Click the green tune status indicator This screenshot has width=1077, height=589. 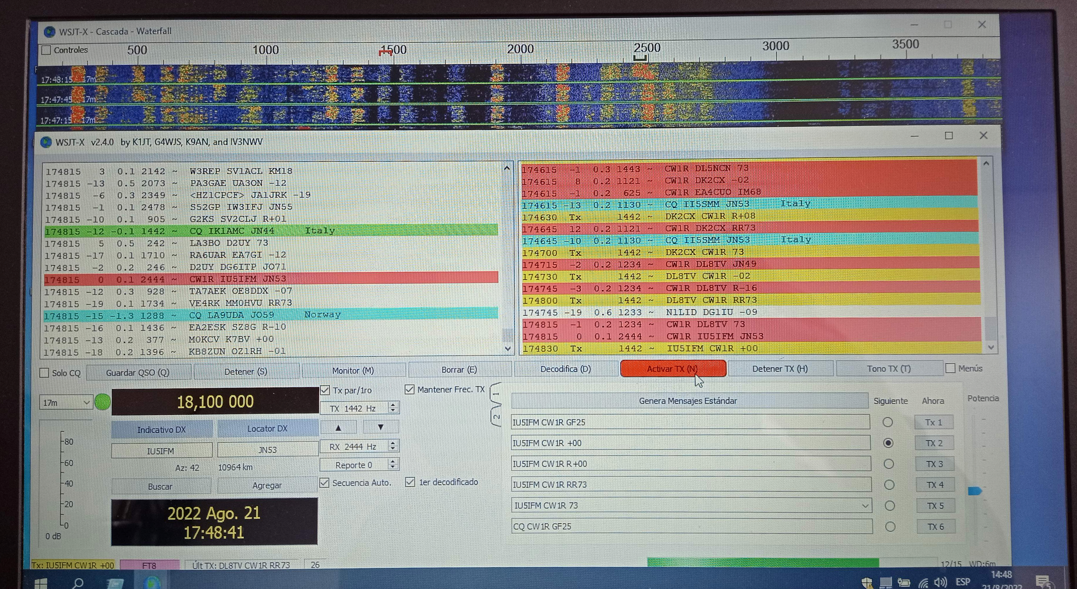pos(102,402)
